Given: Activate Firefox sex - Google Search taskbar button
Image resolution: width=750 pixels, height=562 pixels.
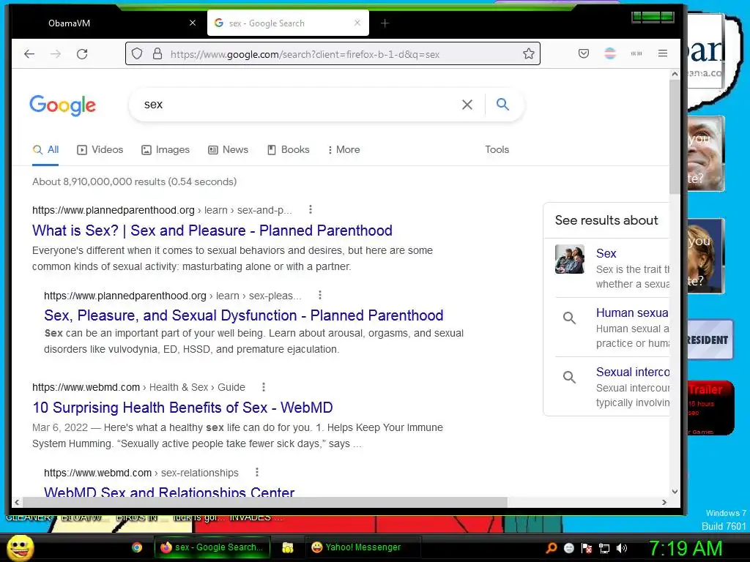Looking at the screenshot, I should (212, 547).
